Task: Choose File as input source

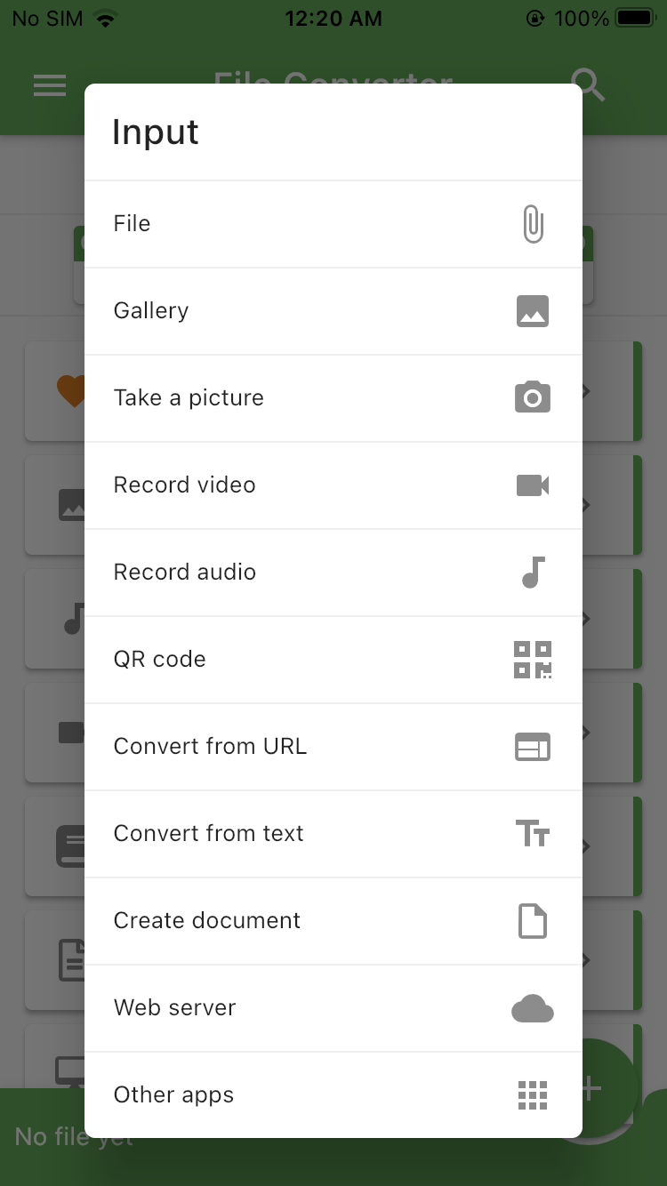Action: click(333, 224)
